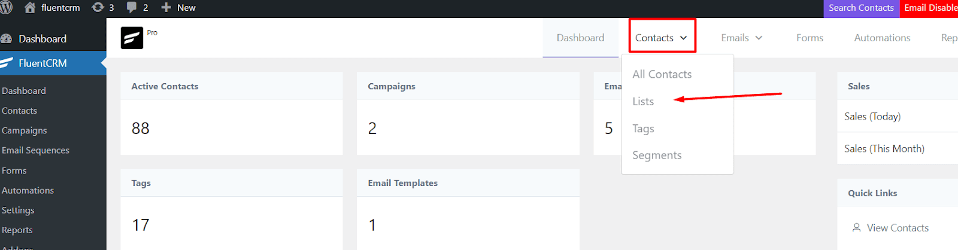Click the Tags card heading
Viewport: 958px width, 250px height.
tap(141, 183)
